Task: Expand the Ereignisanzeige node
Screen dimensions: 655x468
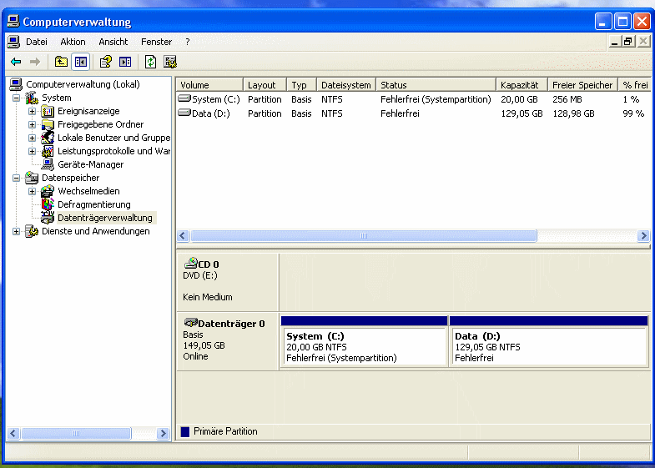Action: tap(33, 112)
